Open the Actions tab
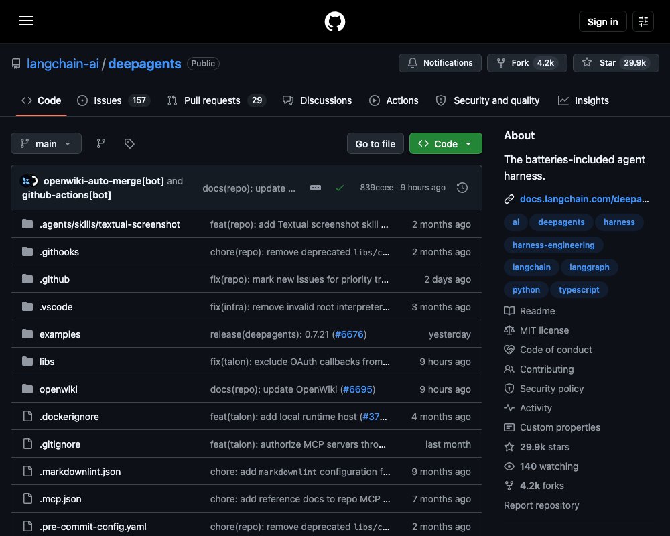 click(394, 100)
